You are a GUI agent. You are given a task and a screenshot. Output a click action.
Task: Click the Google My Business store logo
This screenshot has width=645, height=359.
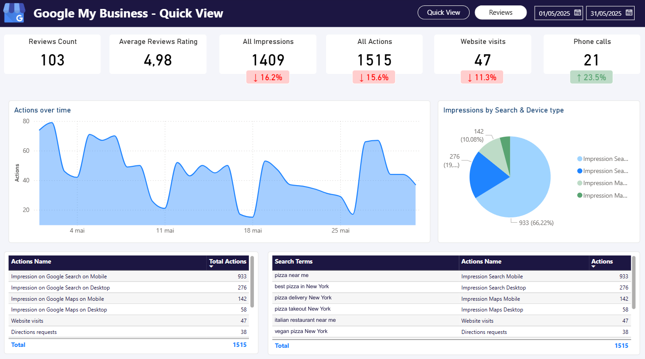coord(14,13)
